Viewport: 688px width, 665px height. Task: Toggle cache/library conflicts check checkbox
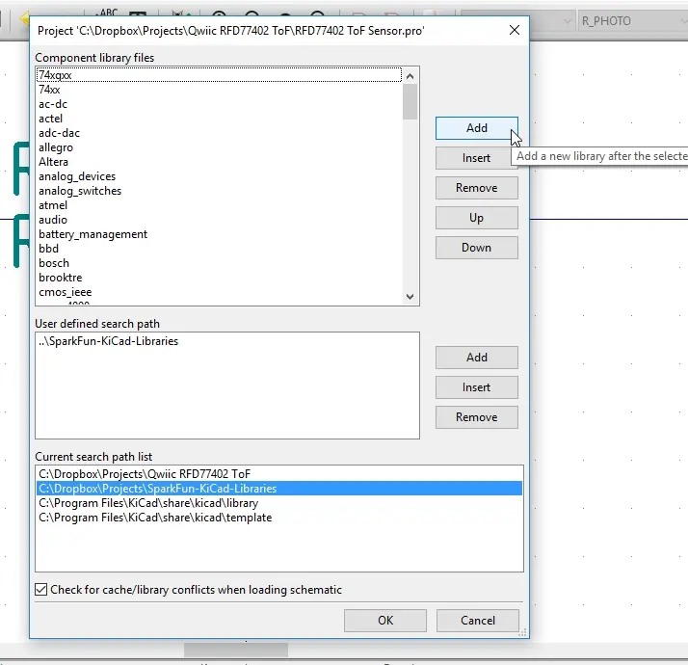(x=41, y=590)
